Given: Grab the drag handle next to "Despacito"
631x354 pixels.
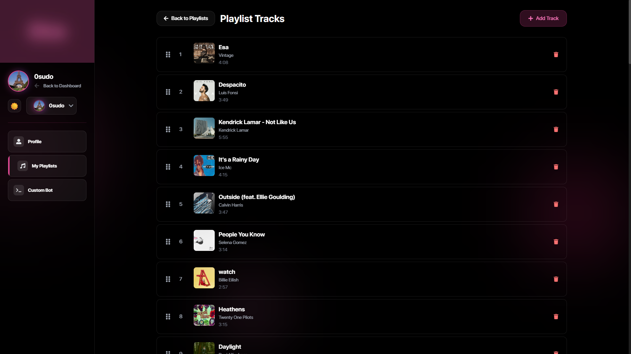Looking at the screenshot, I should (168, 92).
